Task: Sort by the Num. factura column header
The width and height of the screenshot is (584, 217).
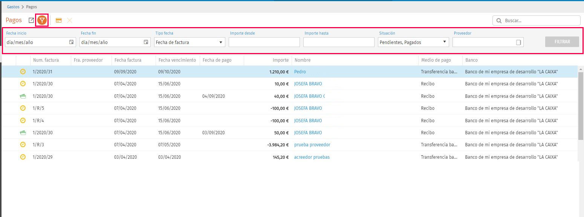Action: coord(46,60)
